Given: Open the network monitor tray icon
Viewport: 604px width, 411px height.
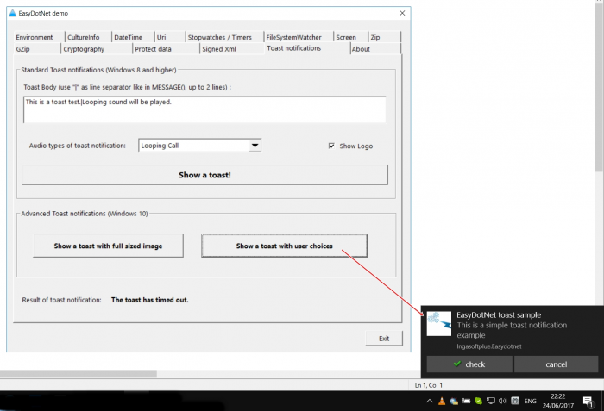Looking at the screenshot, I should 490,401.
